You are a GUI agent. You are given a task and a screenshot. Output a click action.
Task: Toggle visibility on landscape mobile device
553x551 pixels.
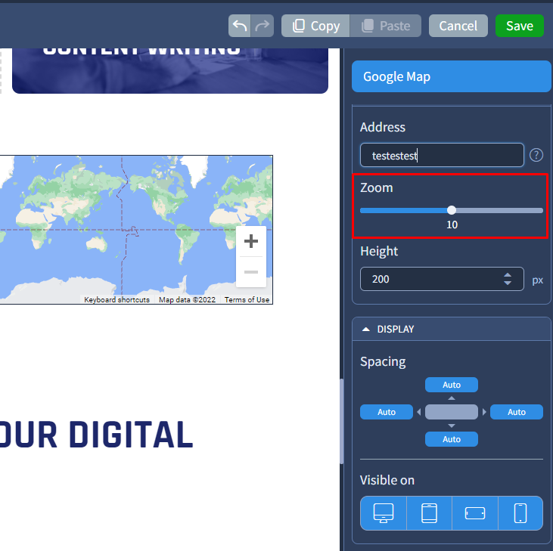coord(474,513)
